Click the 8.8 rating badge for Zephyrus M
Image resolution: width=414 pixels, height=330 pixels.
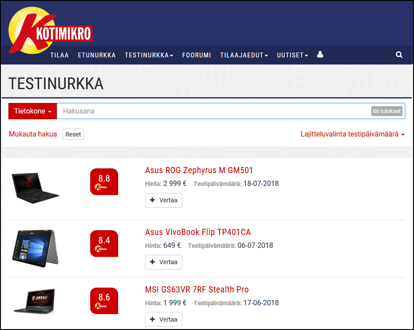click(104, 182)
